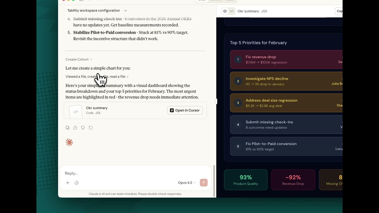Click number 5 badge on Pilot-to-Paid card
379x213 pixels.
pos(238,146)
